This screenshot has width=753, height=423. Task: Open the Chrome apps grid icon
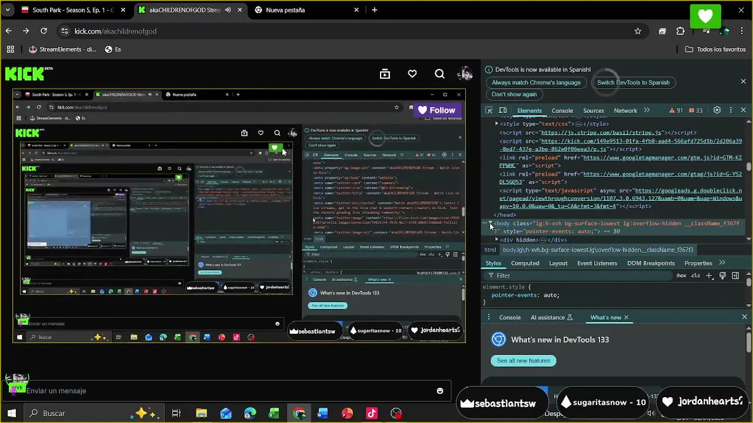click(10, 49)
